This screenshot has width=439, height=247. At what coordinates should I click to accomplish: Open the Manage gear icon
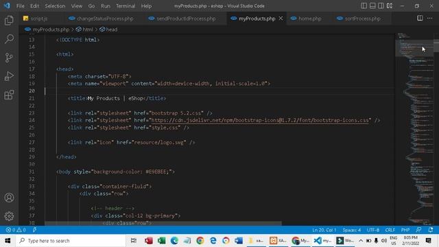9,216
